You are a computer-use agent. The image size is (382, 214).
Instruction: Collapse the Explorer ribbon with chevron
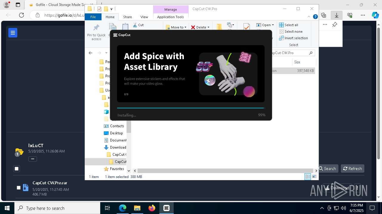[x=309, y=17]
